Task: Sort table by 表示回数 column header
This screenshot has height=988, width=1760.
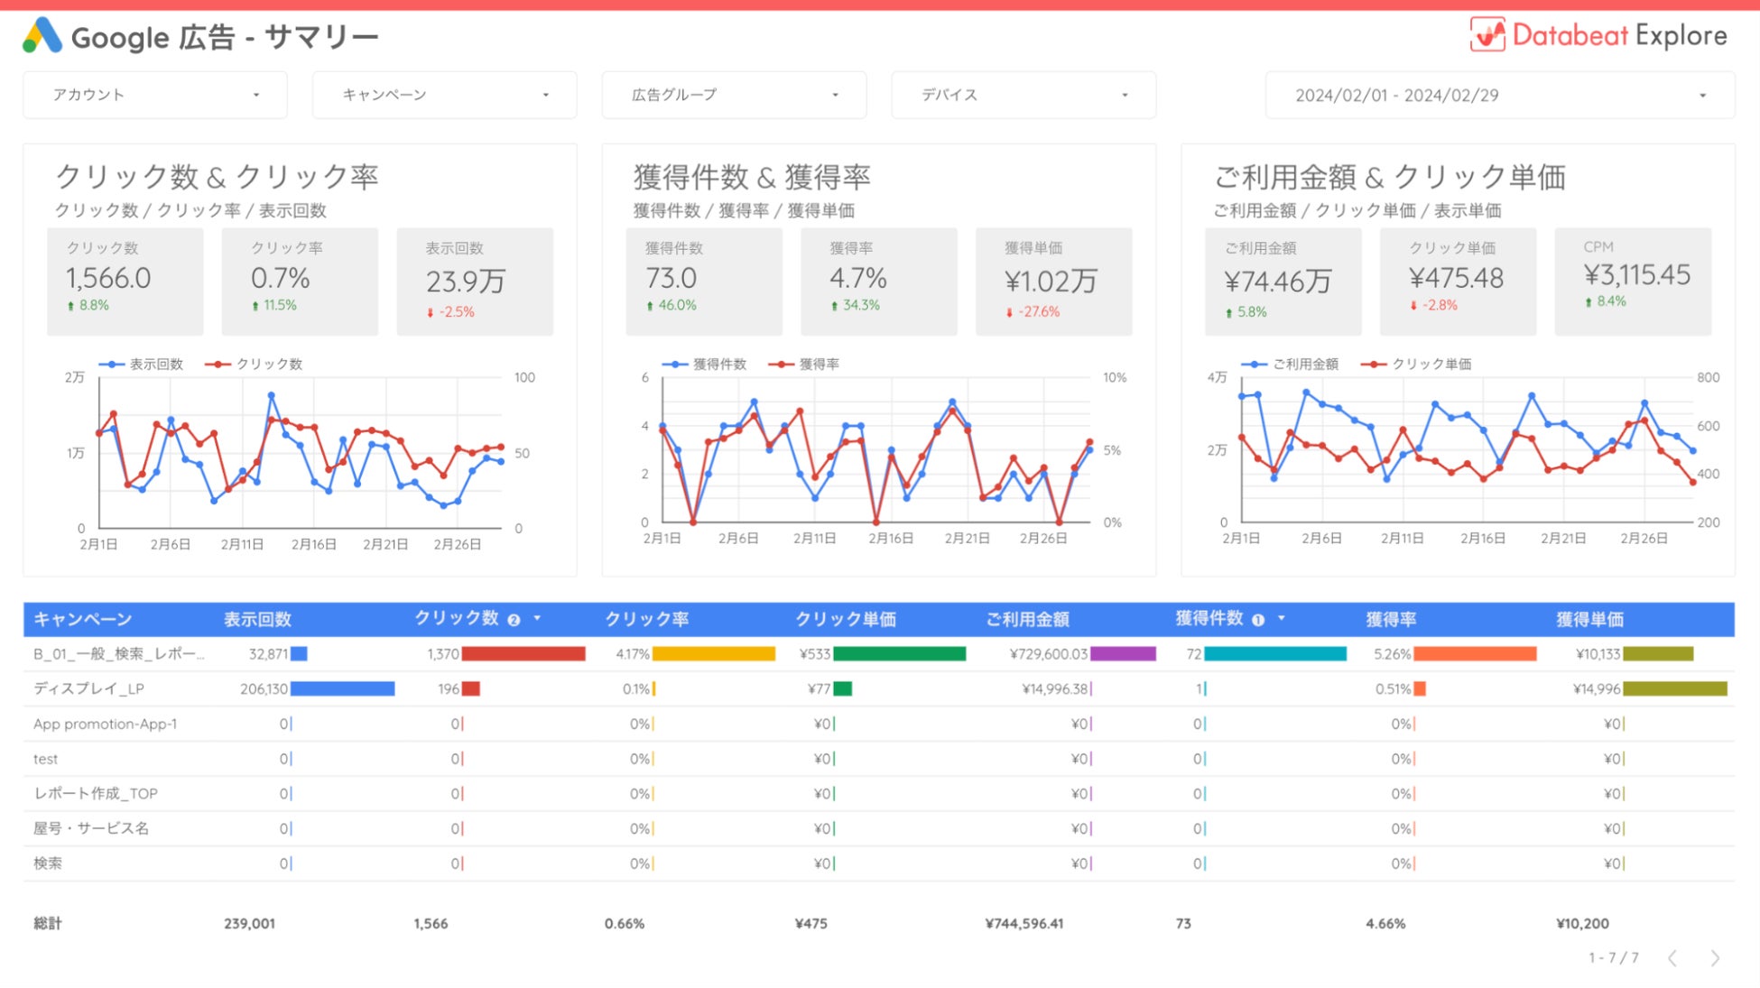Action: (257, 619)
